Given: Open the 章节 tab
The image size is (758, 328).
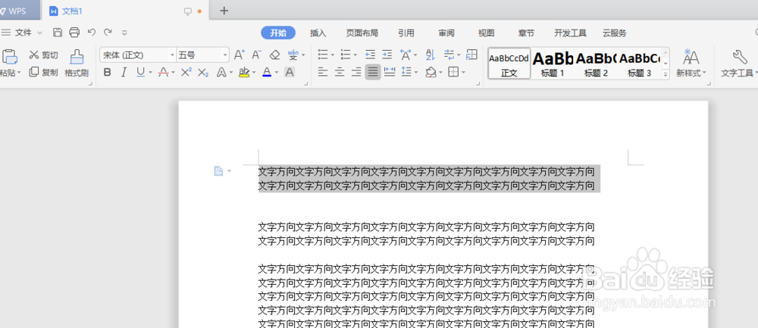Looking at the screenshot, I should (527, 33).
